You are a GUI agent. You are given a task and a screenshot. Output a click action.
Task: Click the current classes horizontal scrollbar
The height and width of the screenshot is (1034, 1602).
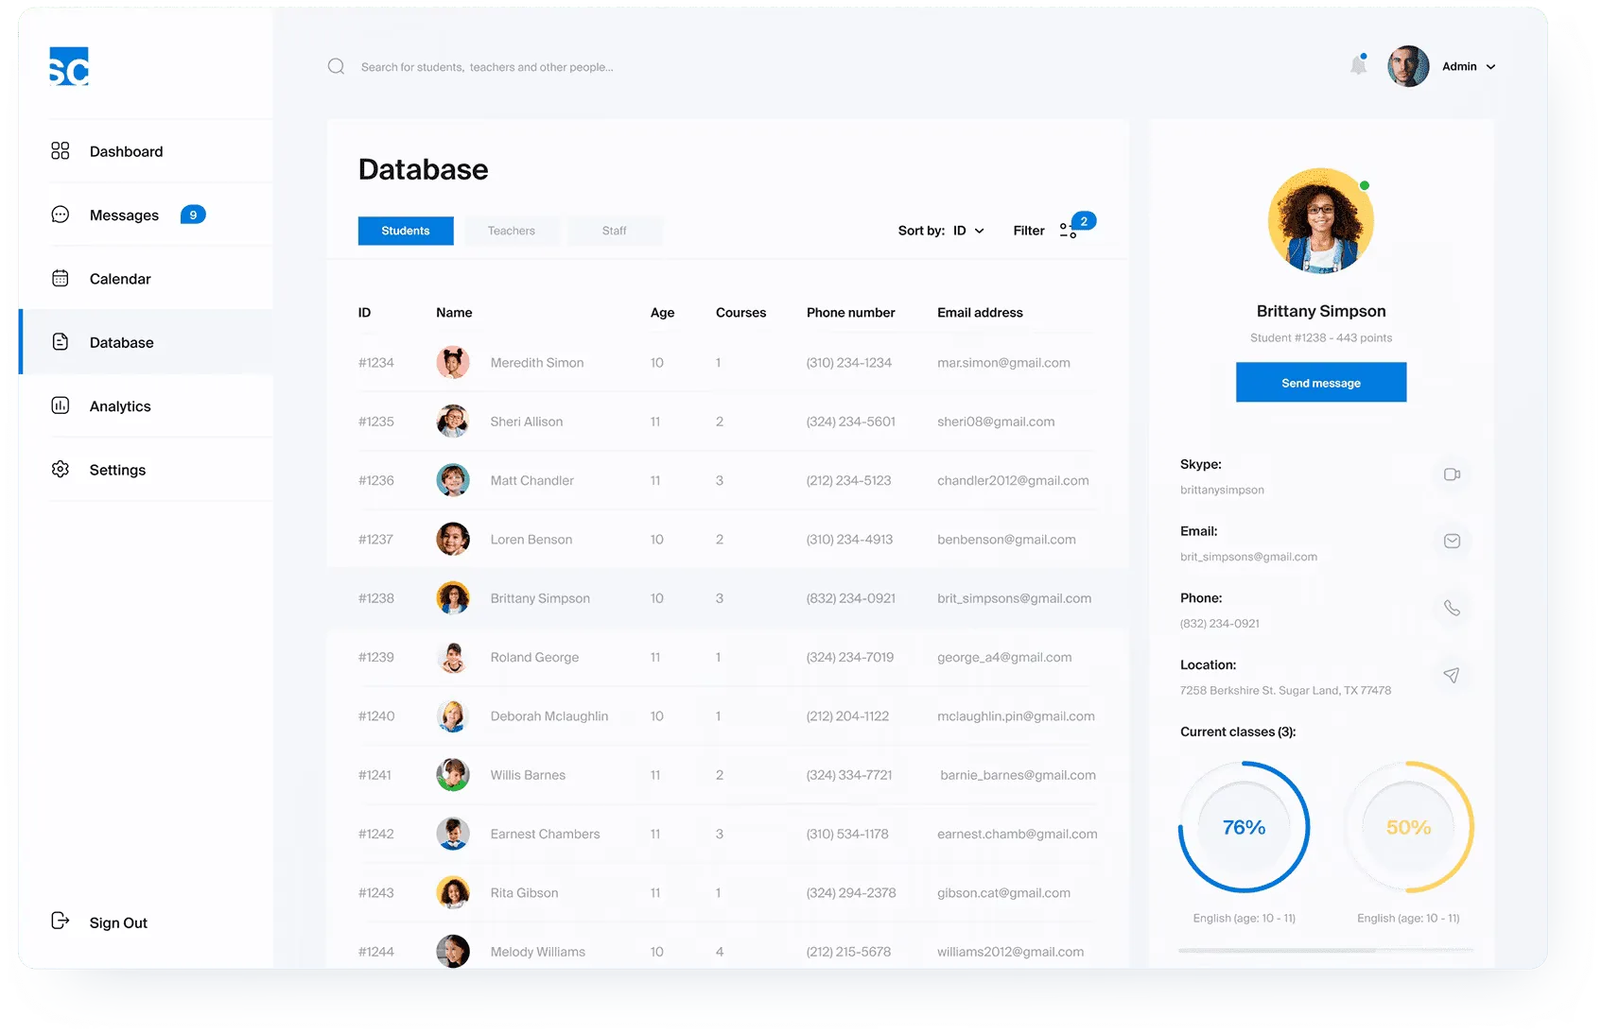(1326, 950)
